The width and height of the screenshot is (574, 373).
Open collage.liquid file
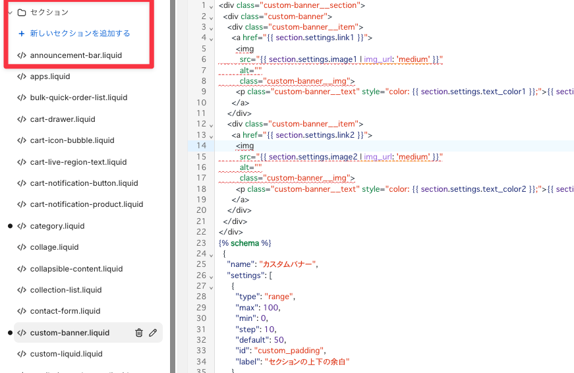[x=54, y=247]
